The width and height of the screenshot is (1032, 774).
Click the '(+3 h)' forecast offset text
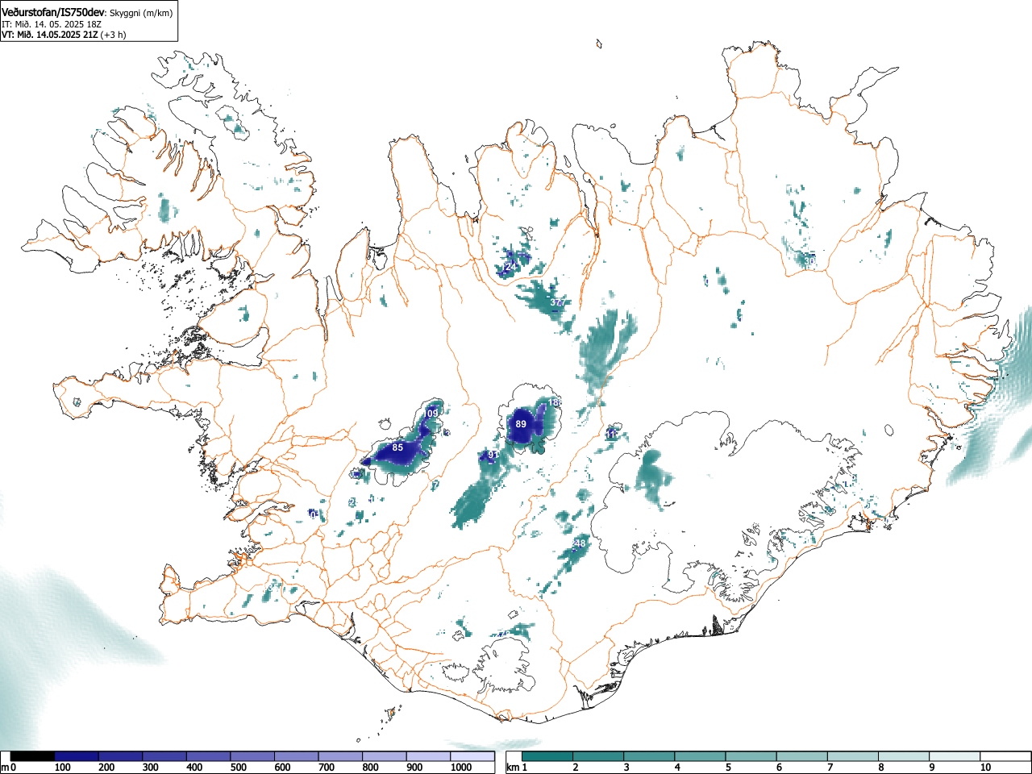113,35
